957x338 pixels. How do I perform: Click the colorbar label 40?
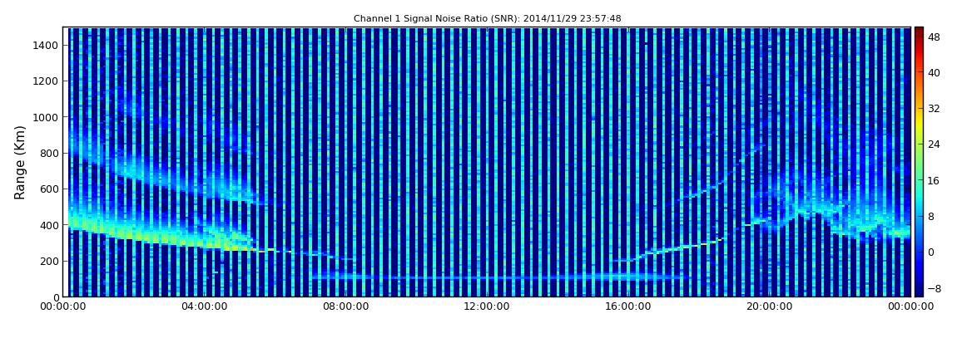click(934, 72)
